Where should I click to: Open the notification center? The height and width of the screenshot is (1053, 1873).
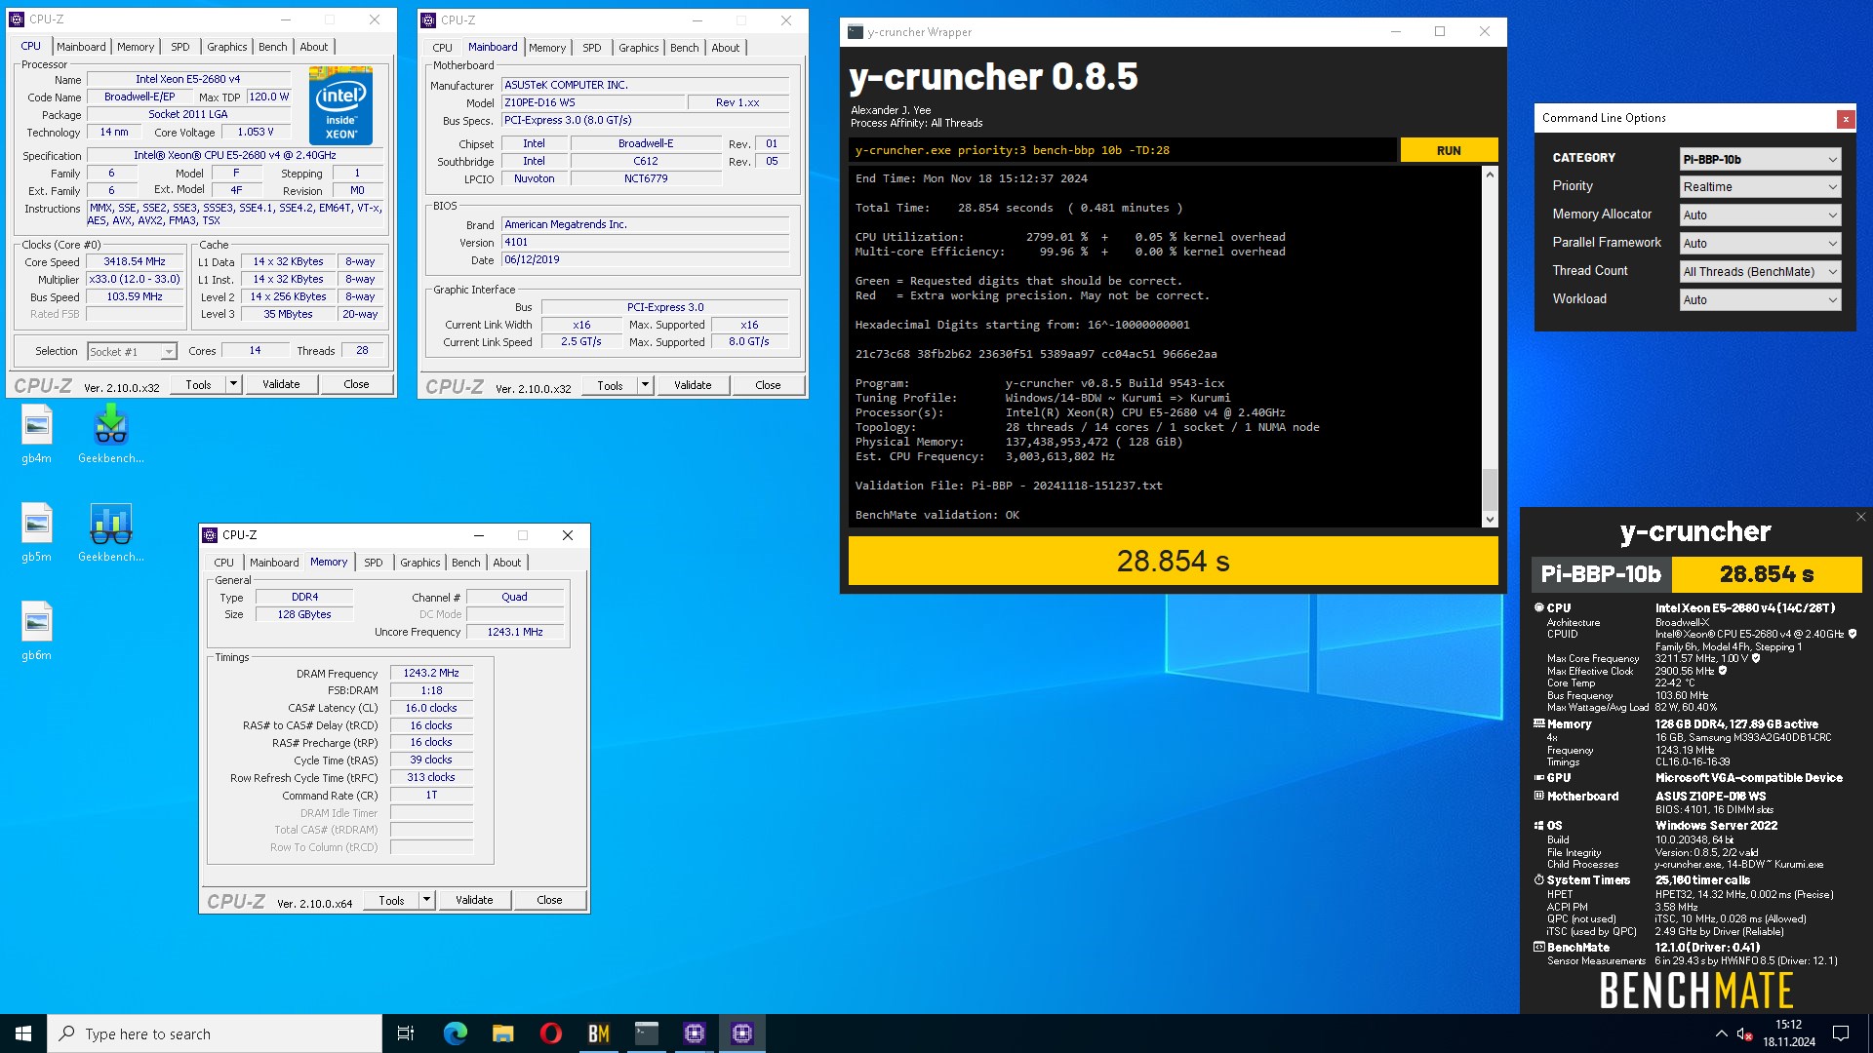pos(1841,1033)
